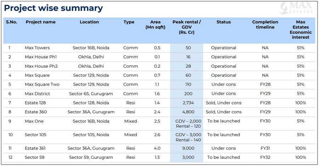Click the Area (Mn sqft) column header
This screenshot has width=319, height=166.
[155, 24]
